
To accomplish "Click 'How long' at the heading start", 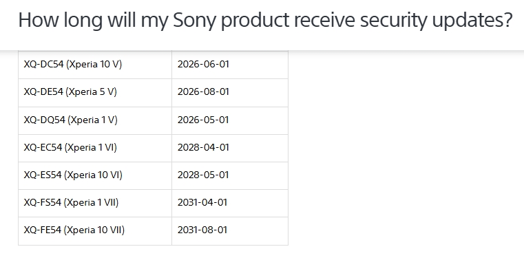I will (x=60, y=21).
